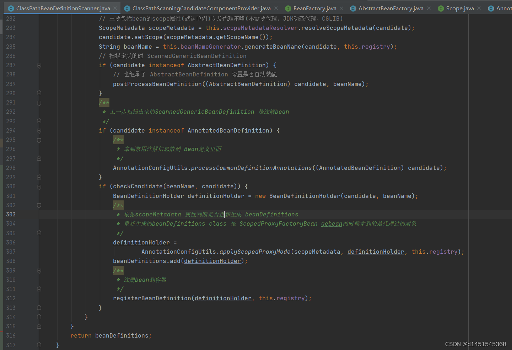The width and height of the screenshot is (512, 350).
Task: Click beanDefinitions.add on line 308
Action: [147, 261]
